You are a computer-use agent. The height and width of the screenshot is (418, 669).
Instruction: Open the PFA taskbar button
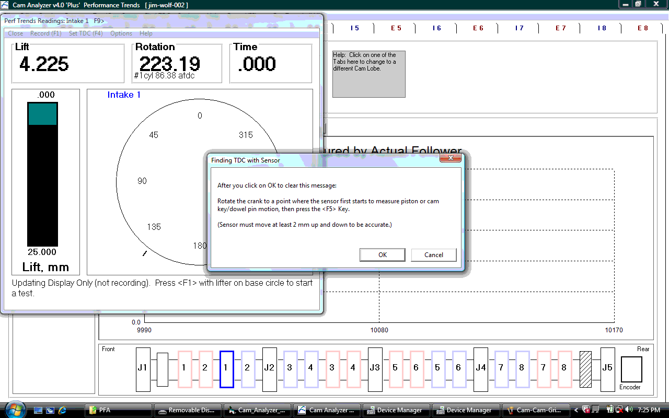(x=119, y=410)
